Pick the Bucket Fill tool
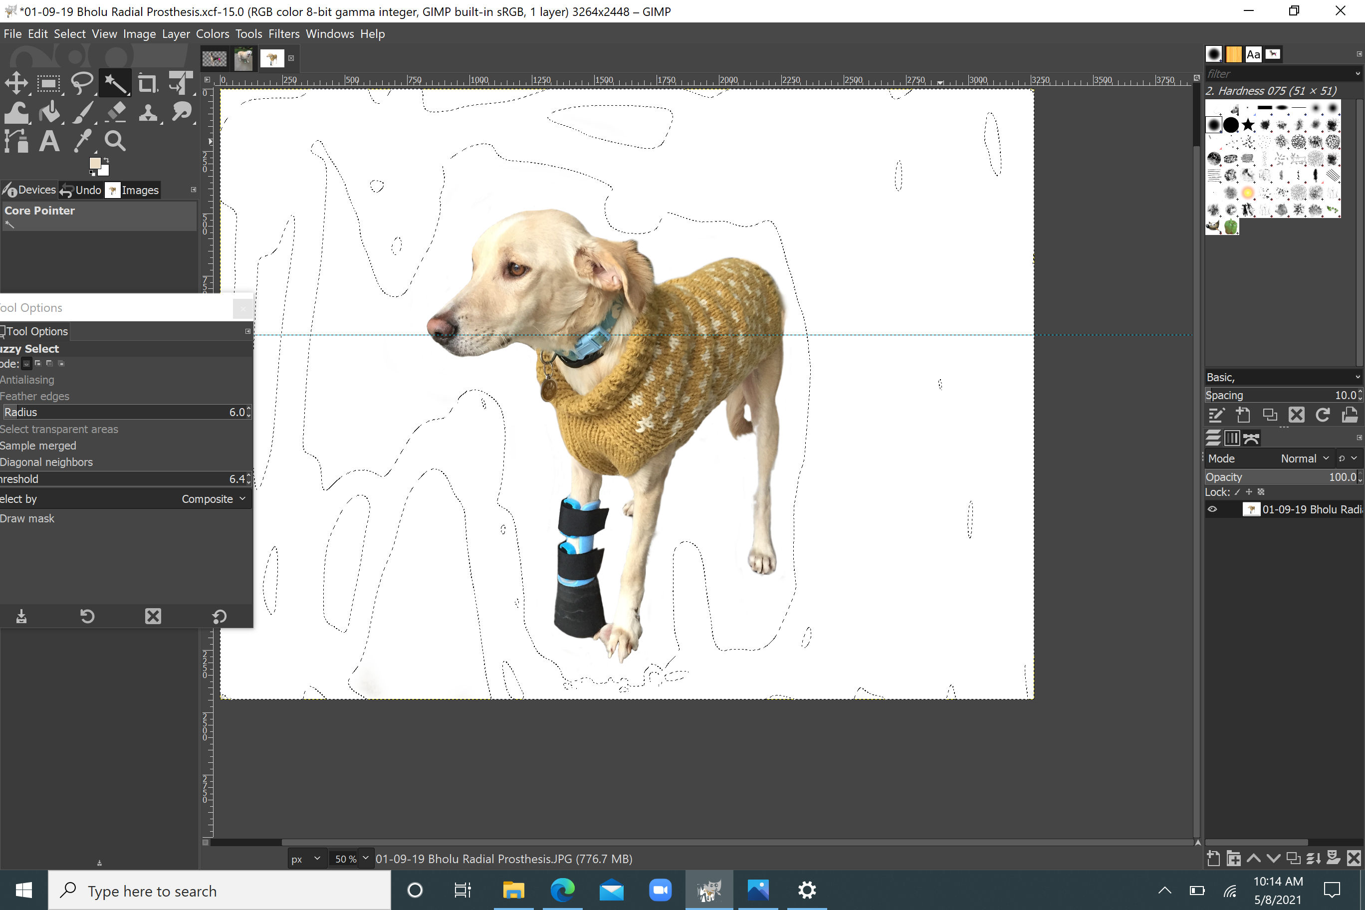This screenshot has height=910, width=1365. pyautogui.click(x=50, y=112)
